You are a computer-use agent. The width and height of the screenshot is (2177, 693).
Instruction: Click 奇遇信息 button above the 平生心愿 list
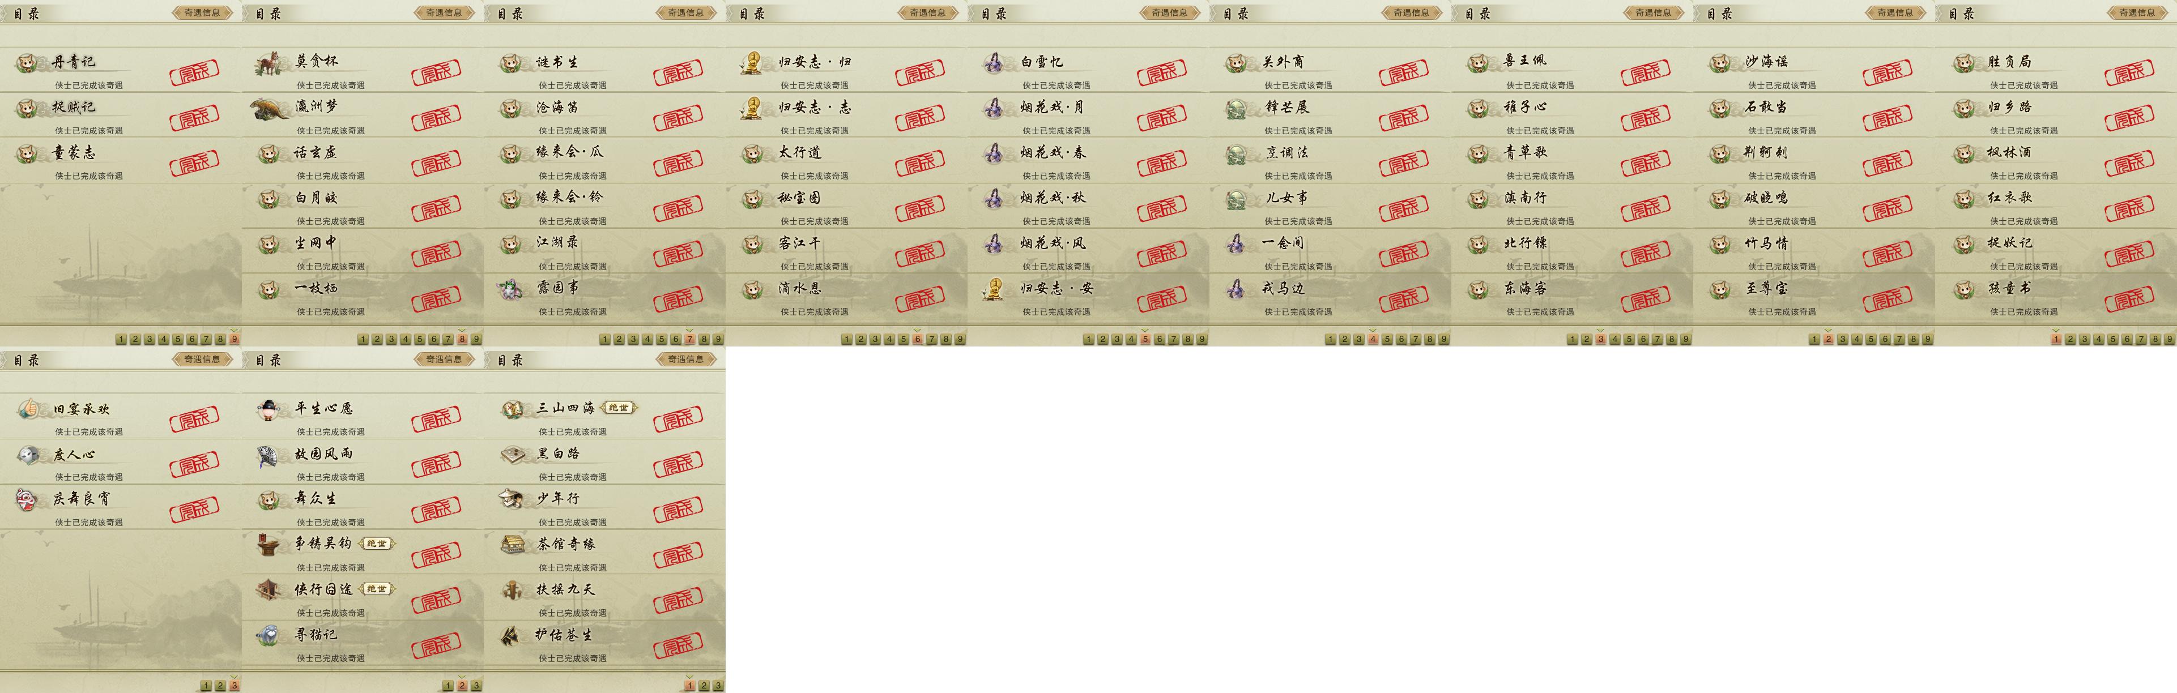pyautogui.click(x=444, y=359)
